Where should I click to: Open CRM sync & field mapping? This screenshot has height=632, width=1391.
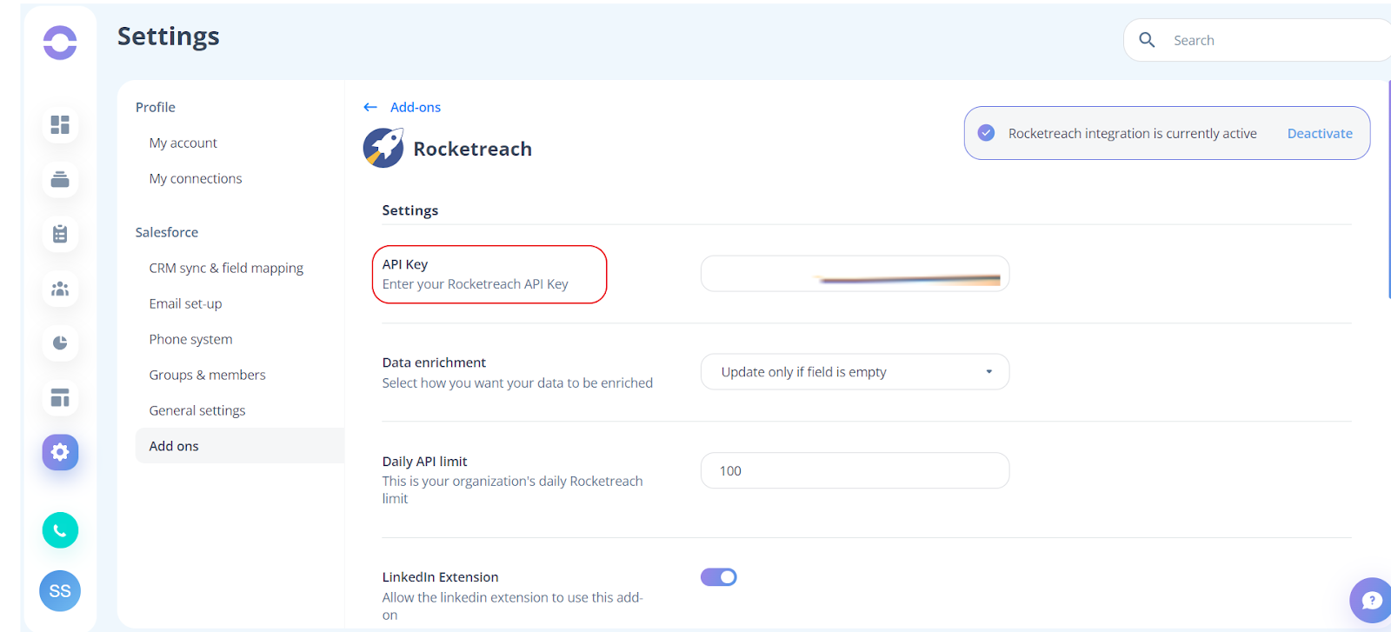[x=226, y=268]
